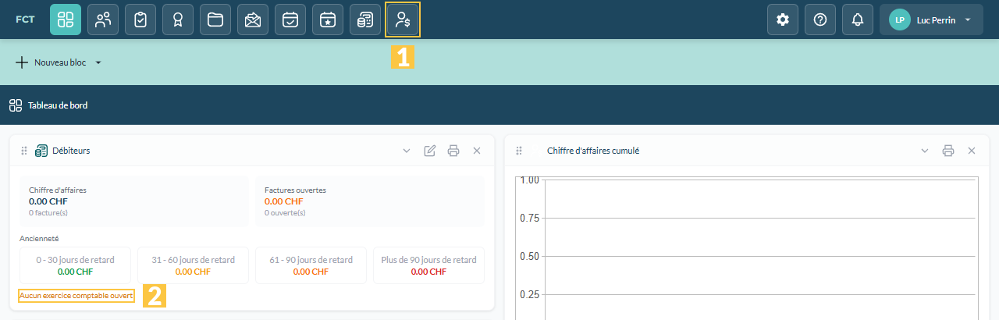
Task: Click Aucun exercice comptable ouvert message
Action: pyautogui.click(x=76, y=297)
